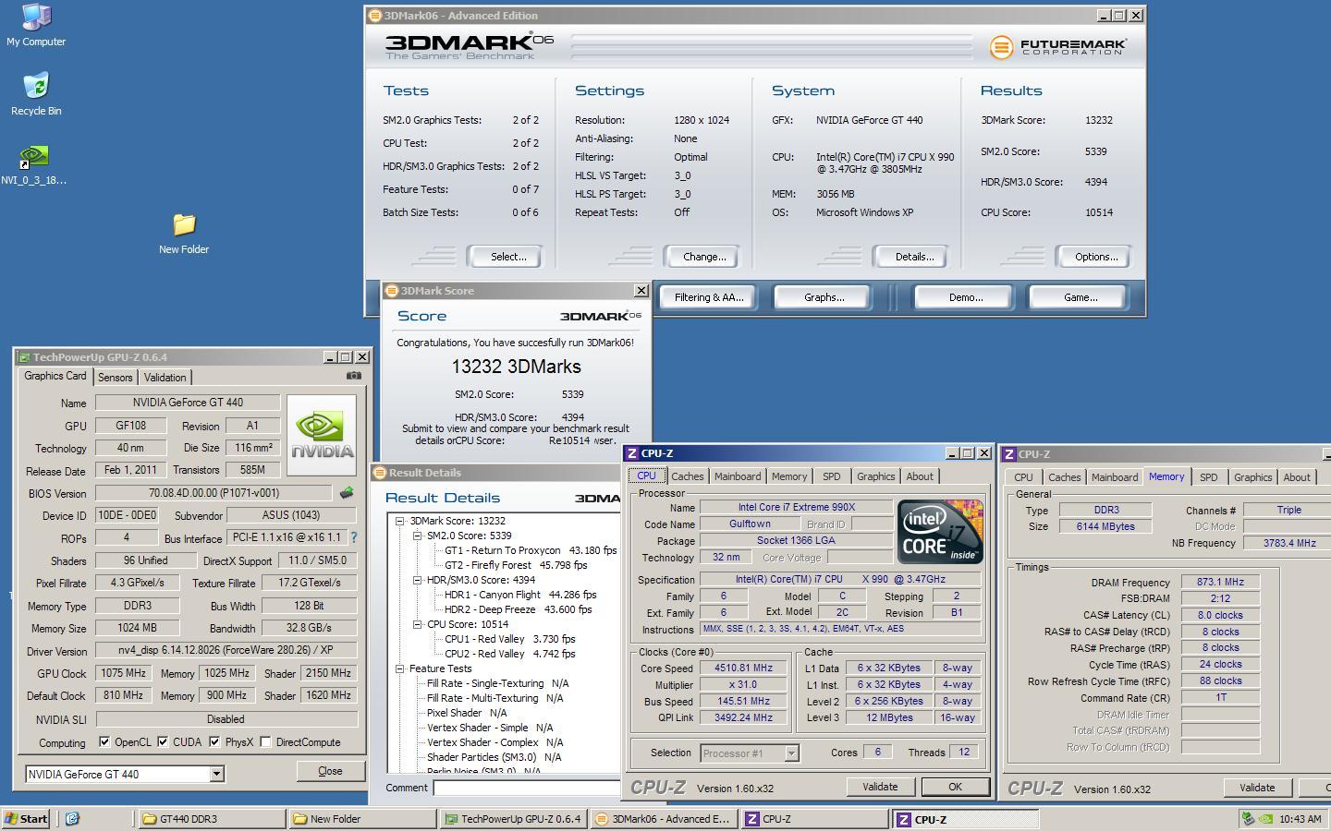The image size is (1331, 831).
Task: Click NVIDIA tray icon in system tray
Action: tap(1266, 819)
